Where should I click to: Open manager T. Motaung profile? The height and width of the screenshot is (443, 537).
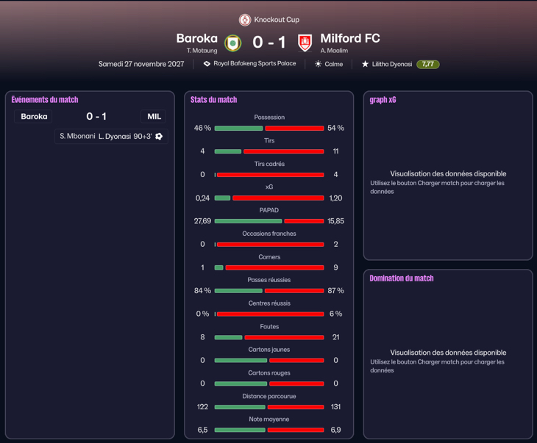(202, 51)
